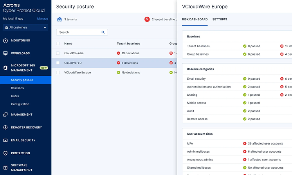Click the customers icon in All customers selector
Viewport: 292px width, 175px height.
point(6,27)
